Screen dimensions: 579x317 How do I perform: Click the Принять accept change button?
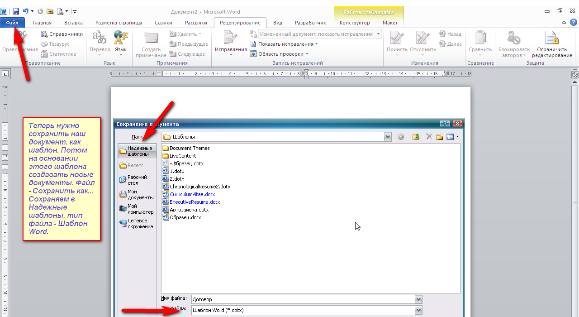click(x=397, y=43)
